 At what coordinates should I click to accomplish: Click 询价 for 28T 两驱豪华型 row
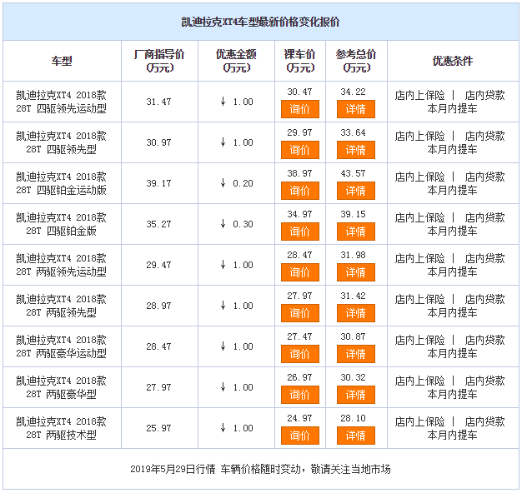[299, 395]
